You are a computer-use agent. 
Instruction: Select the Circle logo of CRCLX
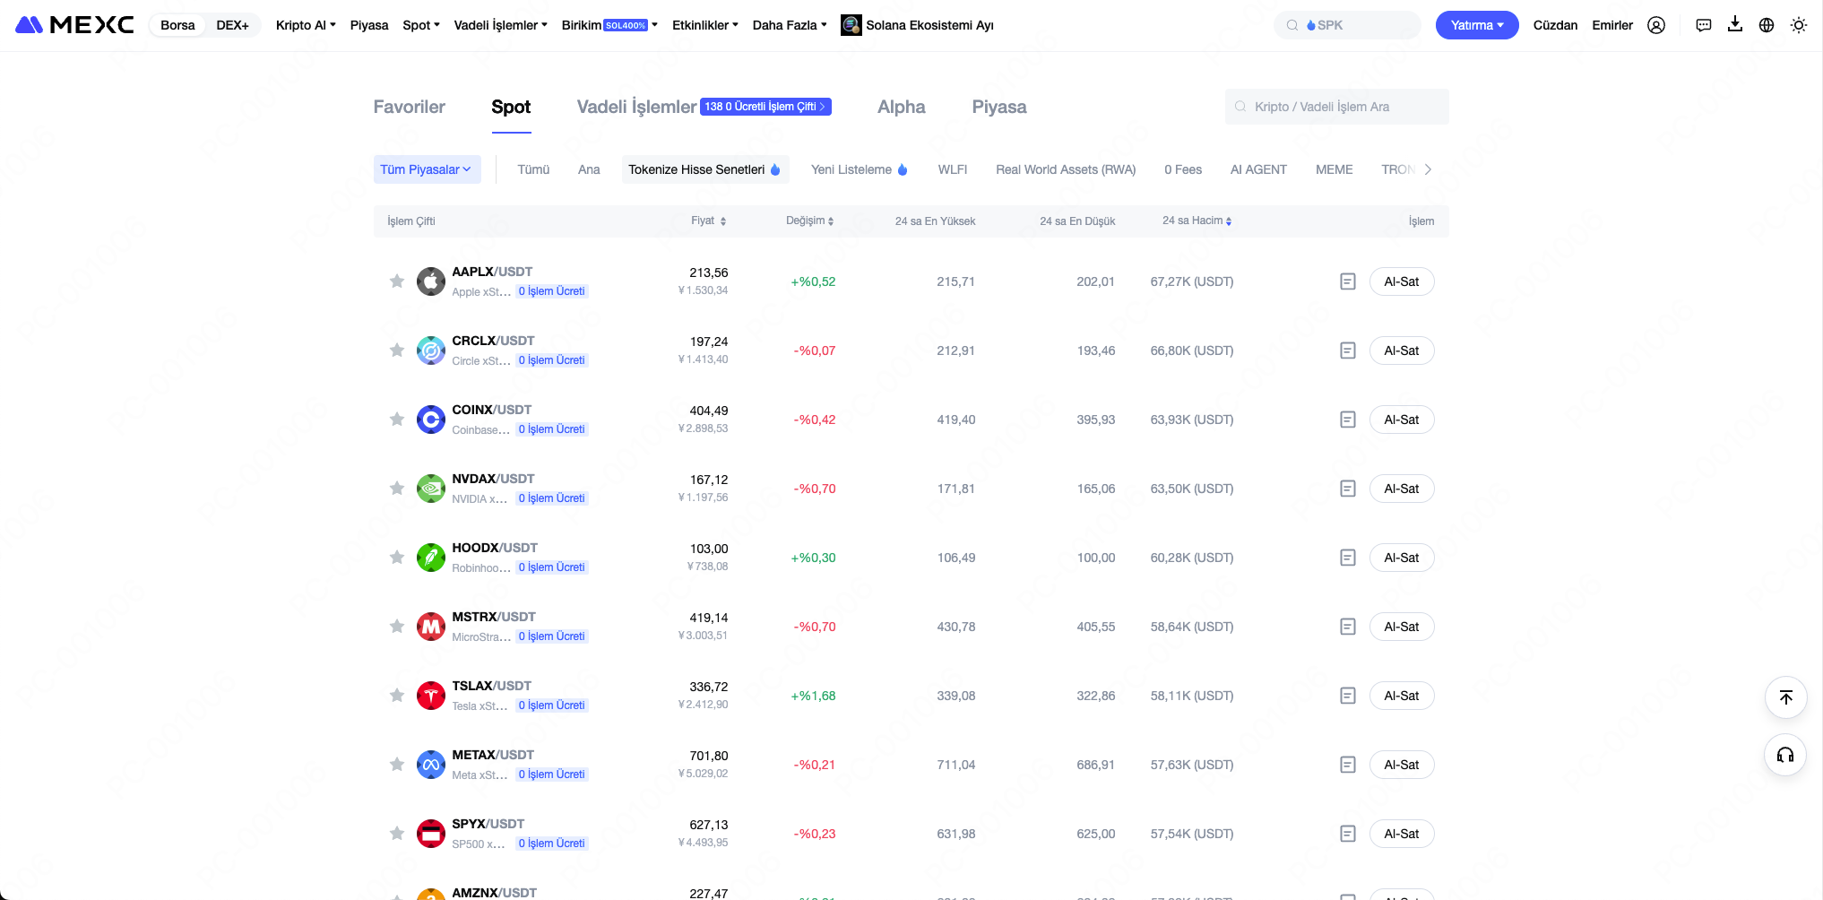431,350
